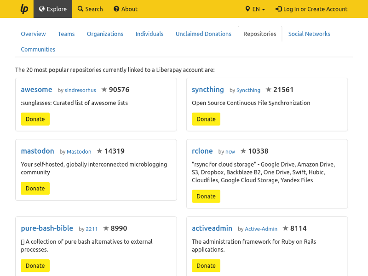Image resolution: width=368 pixels, height=276 pixels.
Task: Switch to the Organizations tab
Action: pos(105,34)
